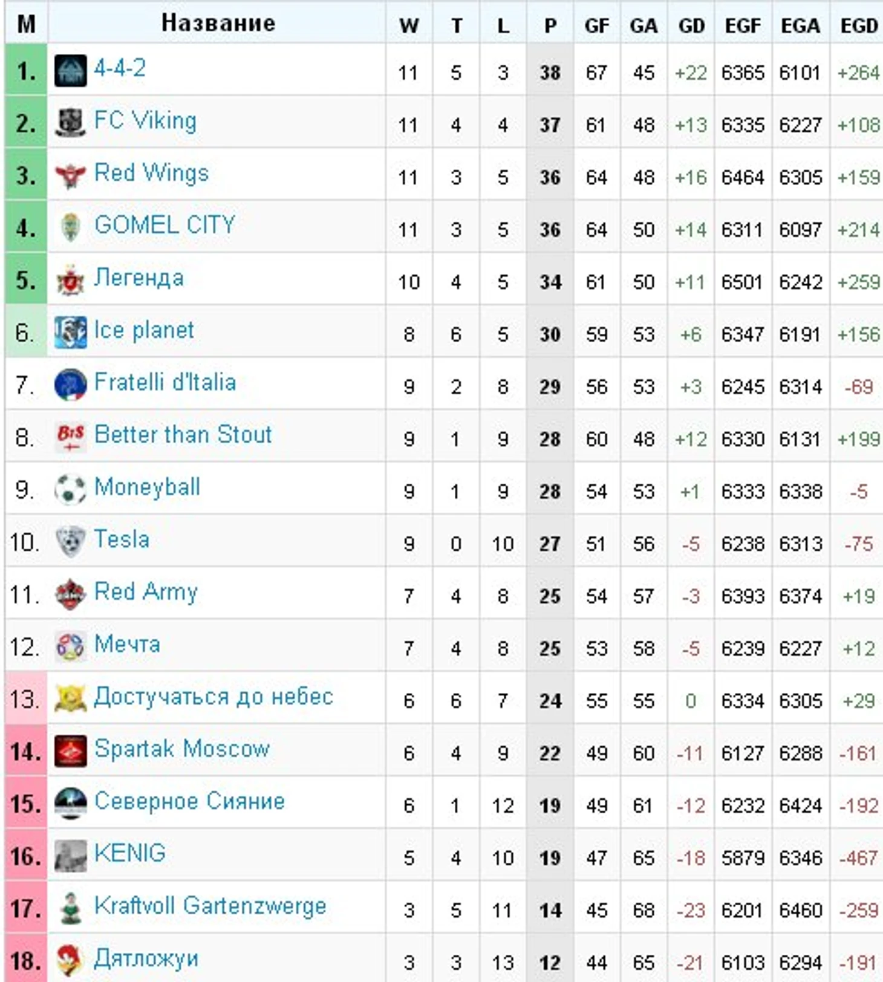Open the GOMEL CITY team link

point(165,225)
